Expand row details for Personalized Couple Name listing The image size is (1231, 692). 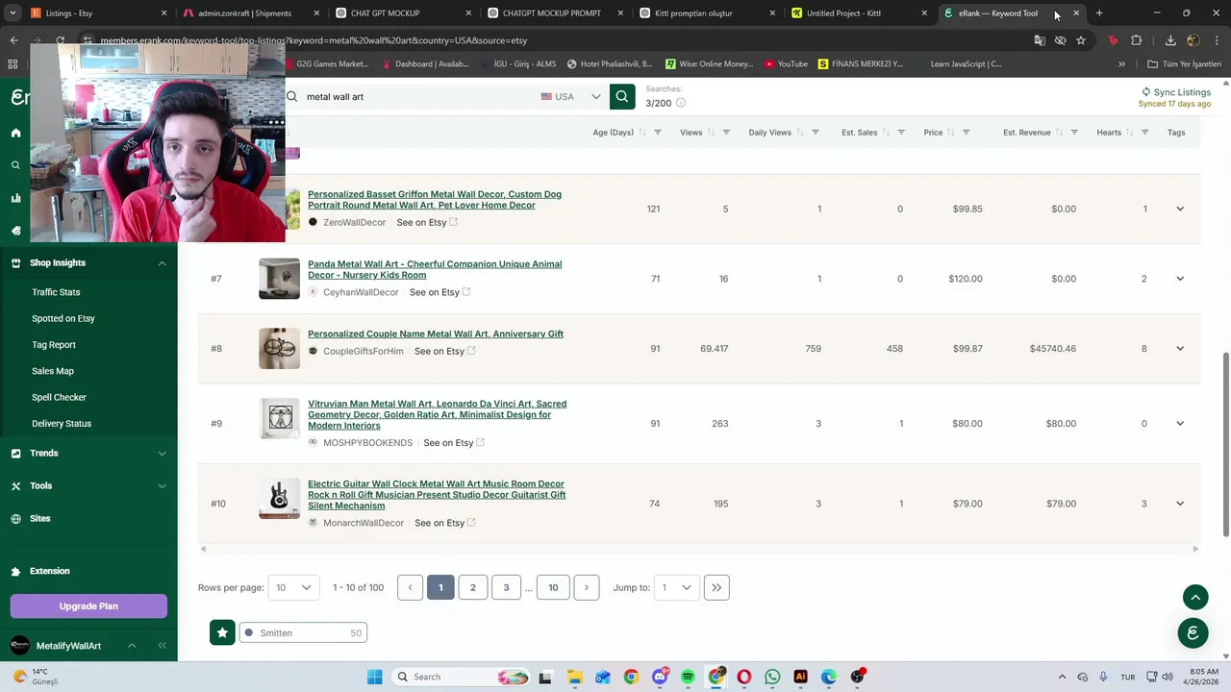pos(1180,349)
